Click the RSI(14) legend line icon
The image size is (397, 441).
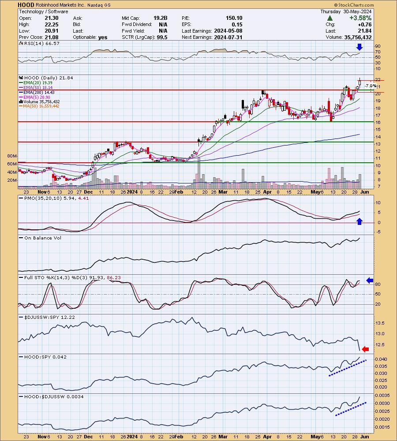[x=21, y=43]
